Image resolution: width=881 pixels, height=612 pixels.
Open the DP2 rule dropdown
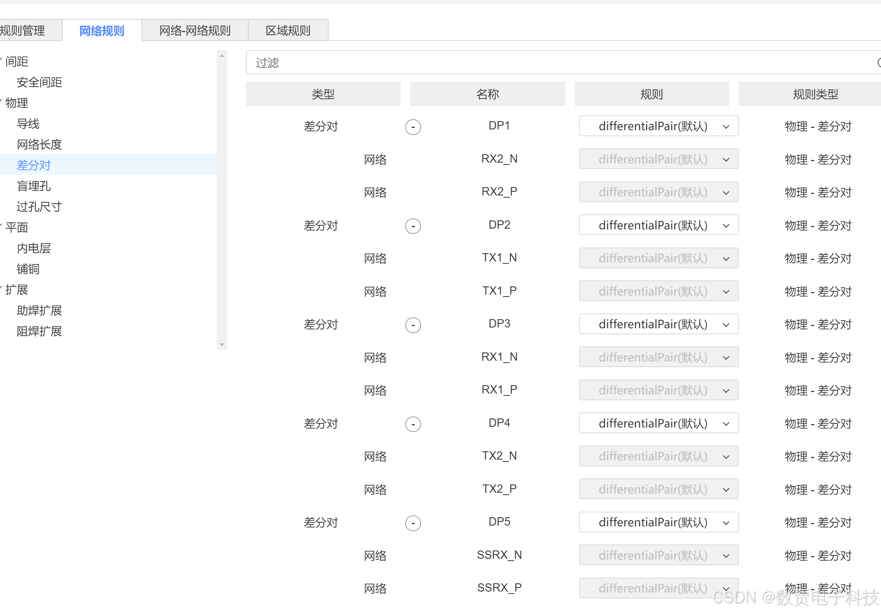[x=658, y=225]
